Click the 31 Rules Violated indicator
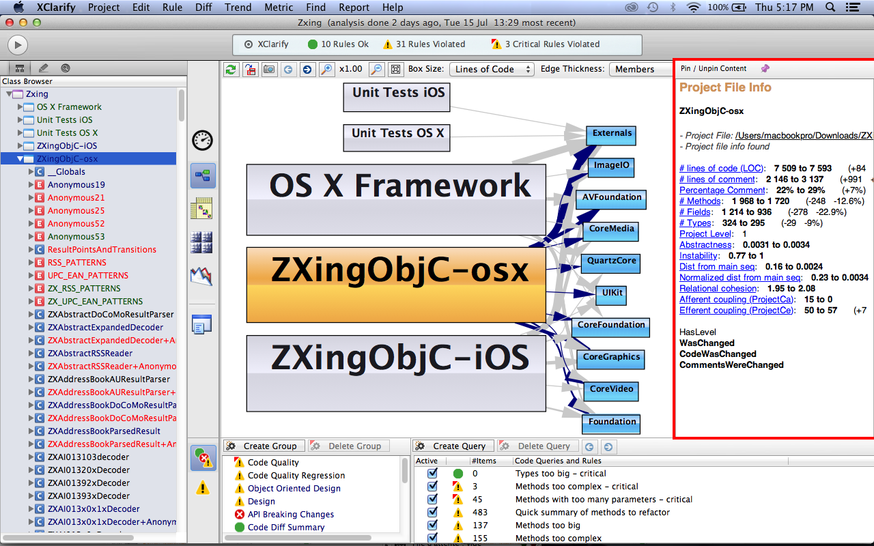 tap(424, 44)
